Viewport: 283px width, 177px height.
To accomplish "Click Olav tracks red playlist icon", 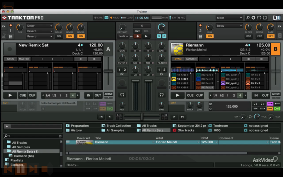I will tap(174, 130).
